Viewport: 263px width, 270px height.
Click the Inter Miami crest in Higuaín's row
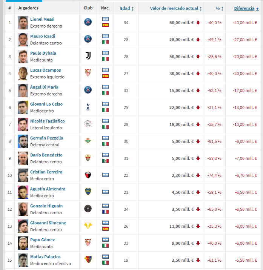(x=88, y=209)
